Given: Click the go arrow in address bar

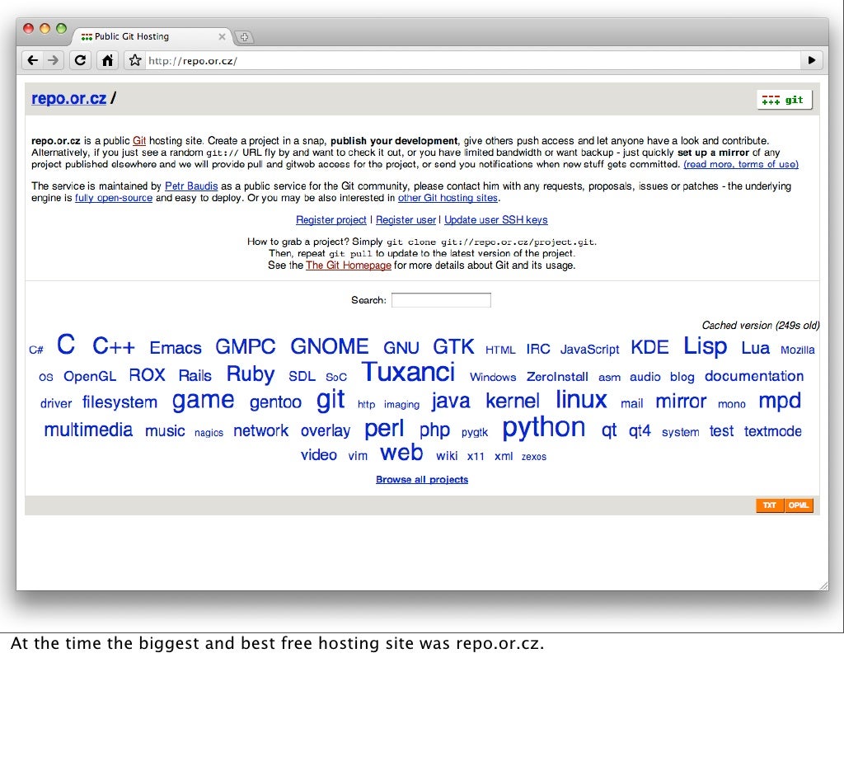Looking at the screenshot, I should tap(812, 60).
